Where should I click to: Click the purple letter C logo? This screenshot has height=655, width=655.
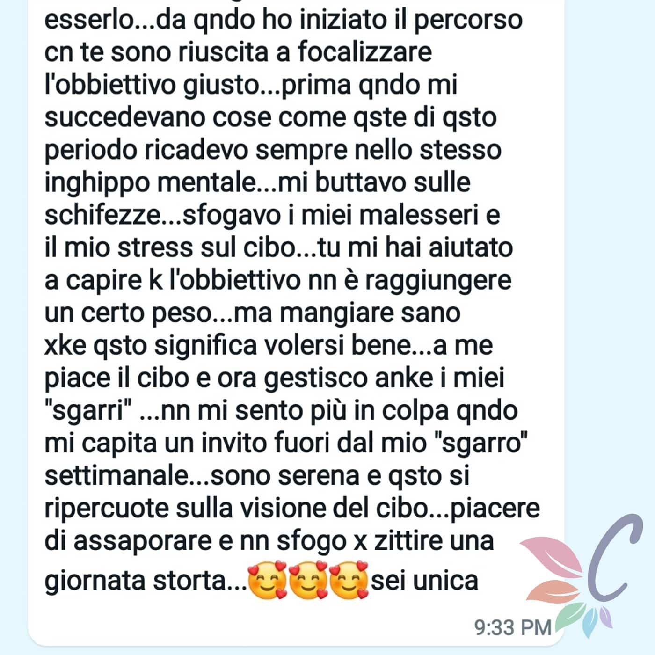pyautogui.click(x=614, y=558)
